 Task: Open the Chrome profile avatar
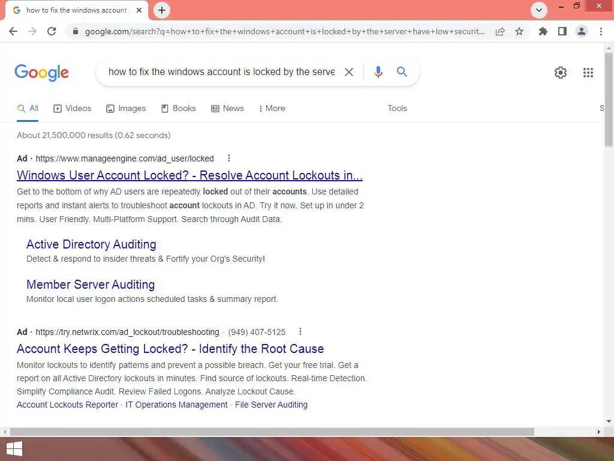[582, 31]
